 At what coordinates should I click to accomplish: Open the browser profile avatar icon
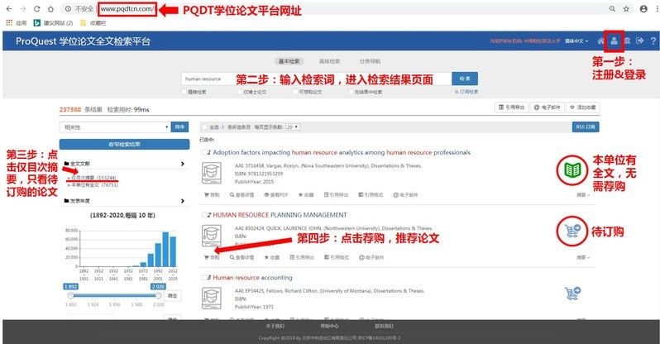coord(643,8)
